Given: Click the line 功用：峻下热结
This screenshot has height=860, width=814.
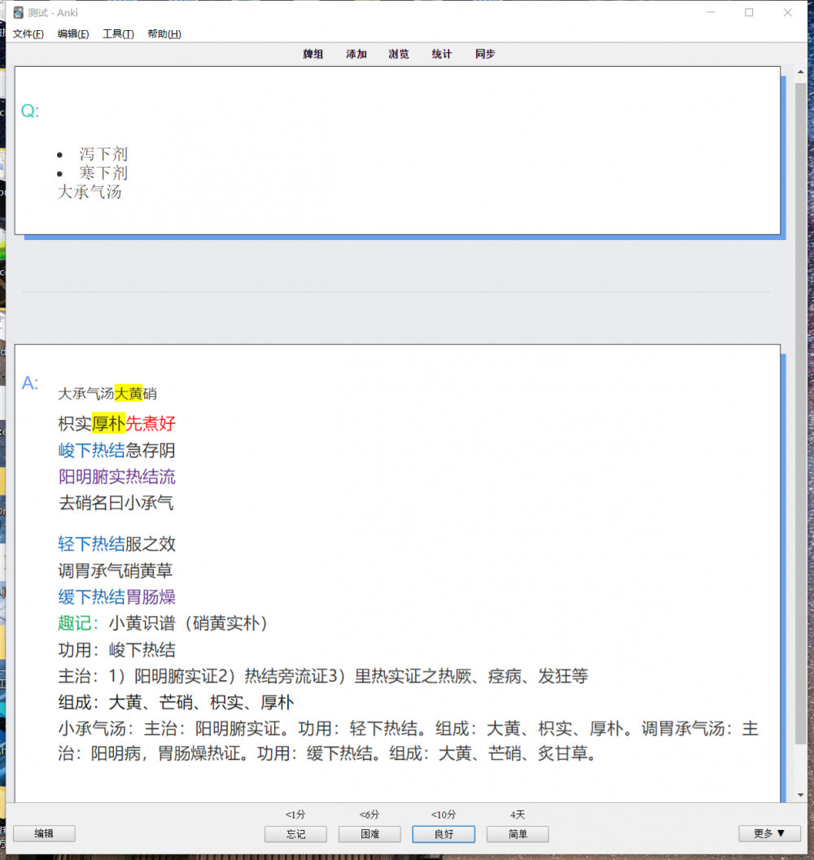Looking at the screenshot, I should (x=117, y=650).
